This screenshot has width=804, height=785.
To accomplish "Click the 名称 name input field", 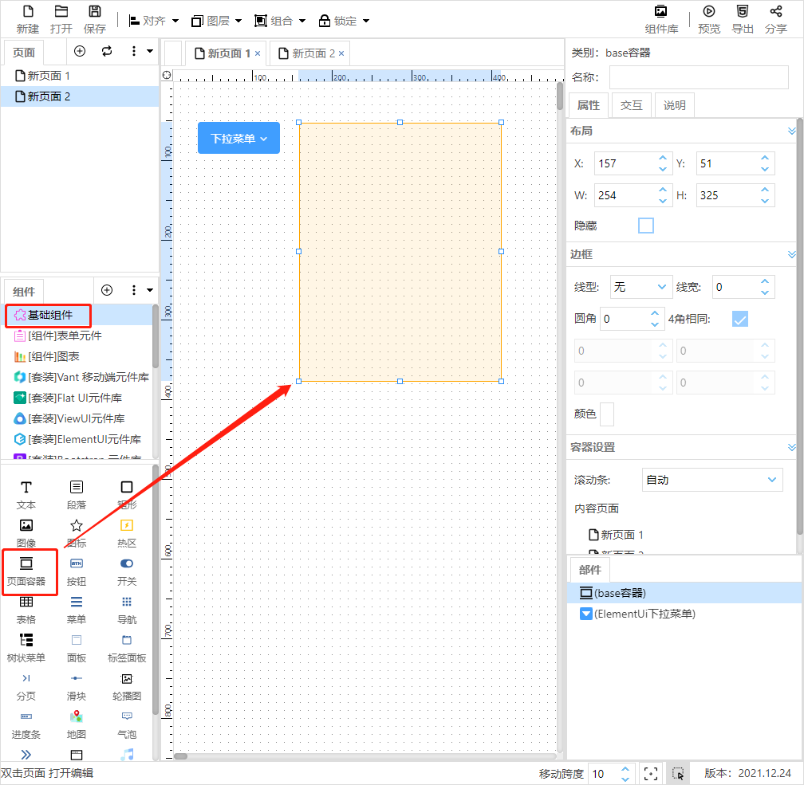I will [x=699, y=77].
